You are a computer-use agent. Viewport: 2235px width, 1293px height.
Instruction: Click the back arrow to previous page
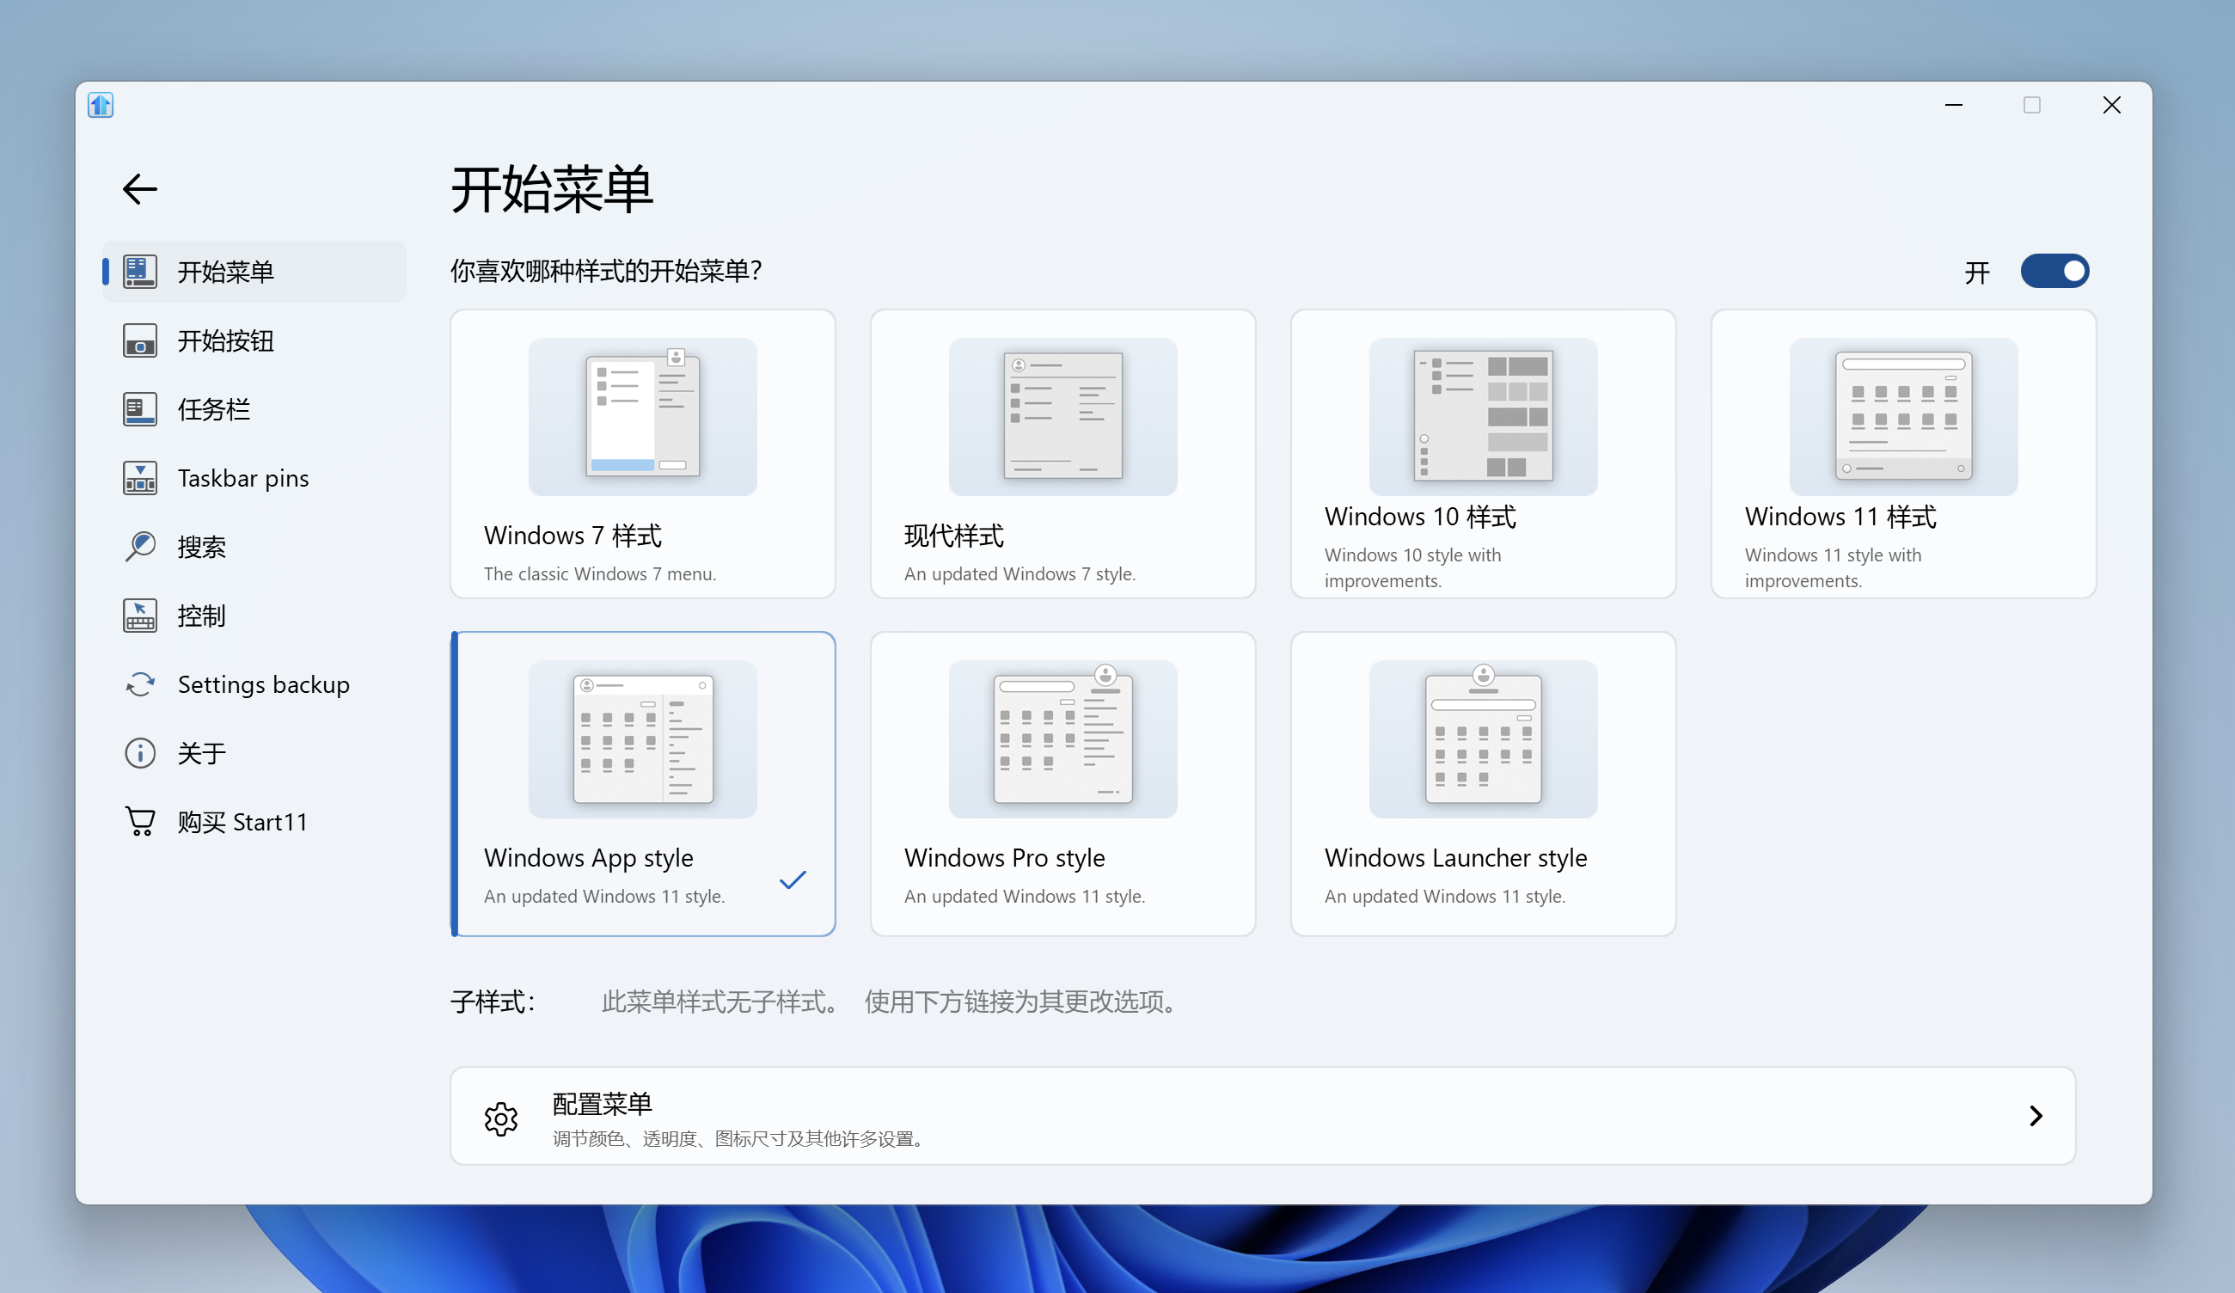tap(139, 189)
